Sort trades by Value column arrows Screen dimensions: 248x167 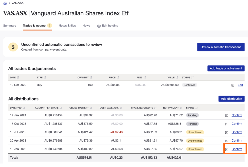177,77
